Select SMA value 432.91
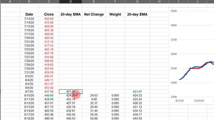Viewport: 214px width, 120px height. (x=71, y=111)
